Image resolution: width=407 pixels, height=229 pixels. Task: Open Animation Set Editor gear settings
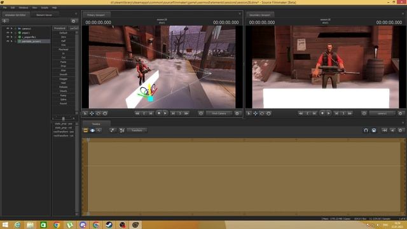[74, 21]
